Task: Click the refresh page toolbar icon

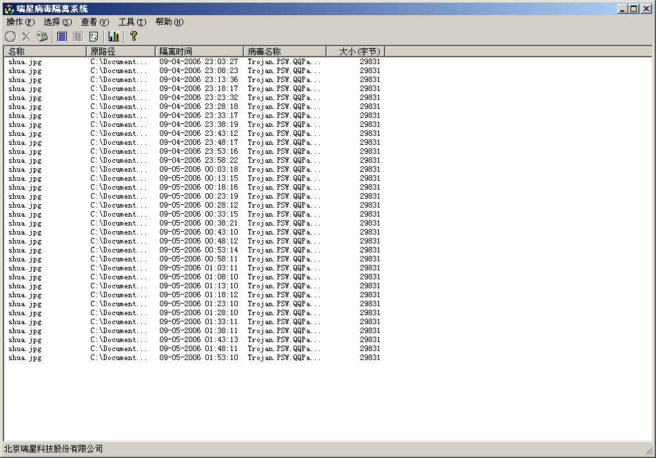Action: [x=94, y=37]
